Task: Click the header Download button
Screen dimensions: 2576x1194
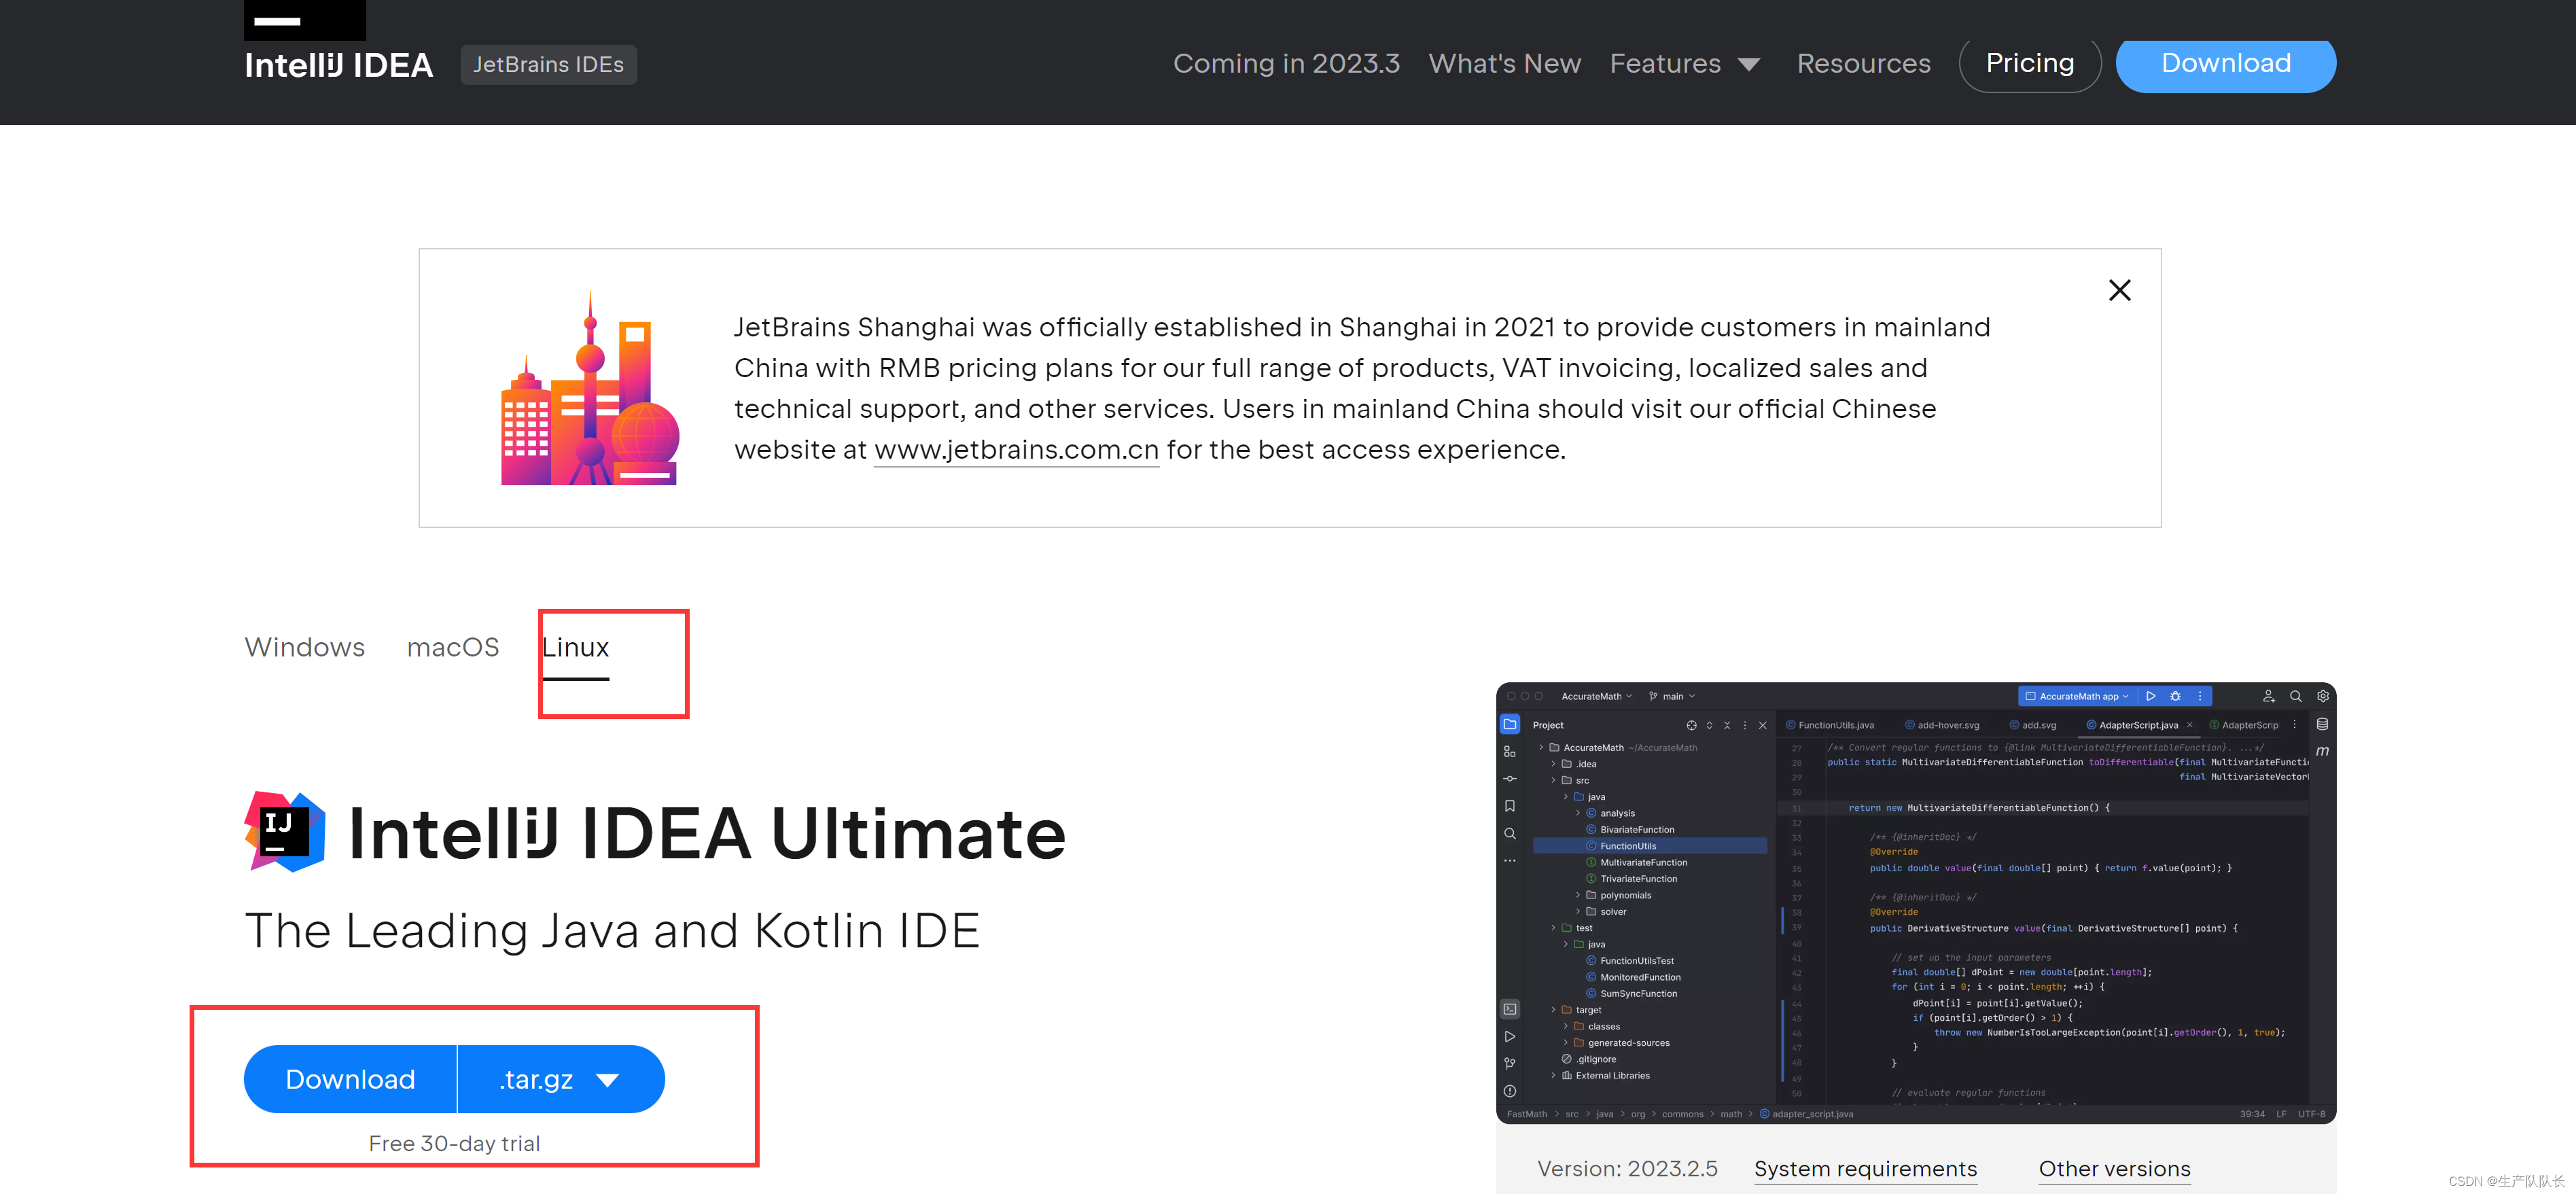Action: click(2225, 63)
